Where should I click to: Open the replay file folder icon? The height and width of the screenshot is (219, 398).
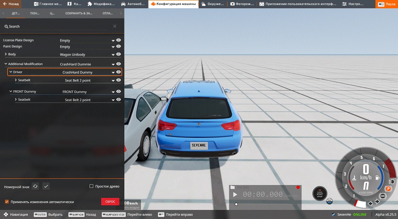coord(233,188)
